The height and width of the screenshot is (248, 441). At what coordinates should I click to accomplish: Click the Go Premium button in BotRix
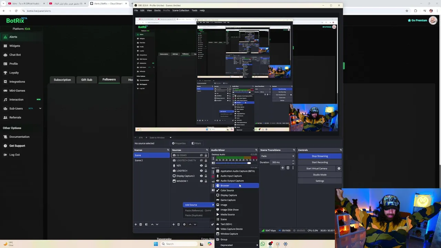pyautogui.click(x=417, y=20)
